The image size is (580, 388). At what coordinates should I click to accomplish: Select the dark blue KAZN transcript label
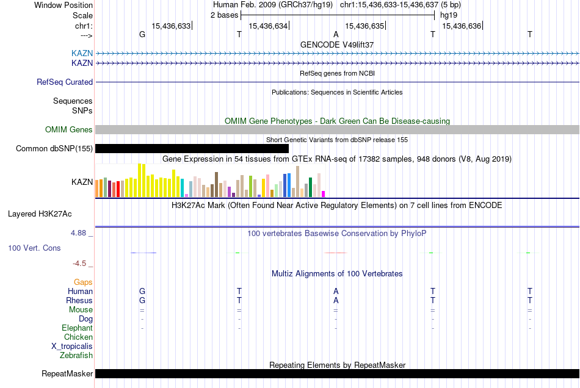coord(82,63)
